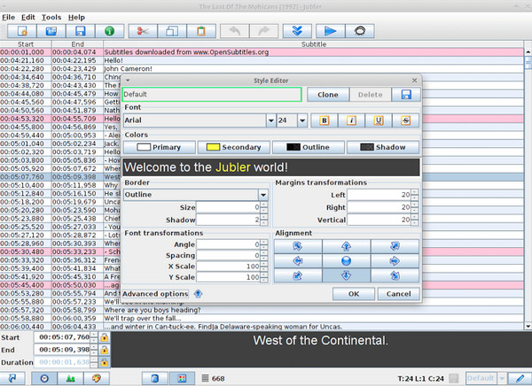Paste subtitles with clipboard icon
532x386 pixels.
point(201,31)
